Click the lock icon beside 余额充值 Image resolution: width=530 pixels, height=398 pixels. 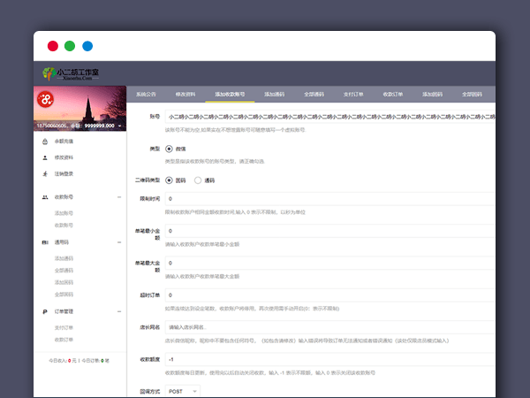coord(44,142)
